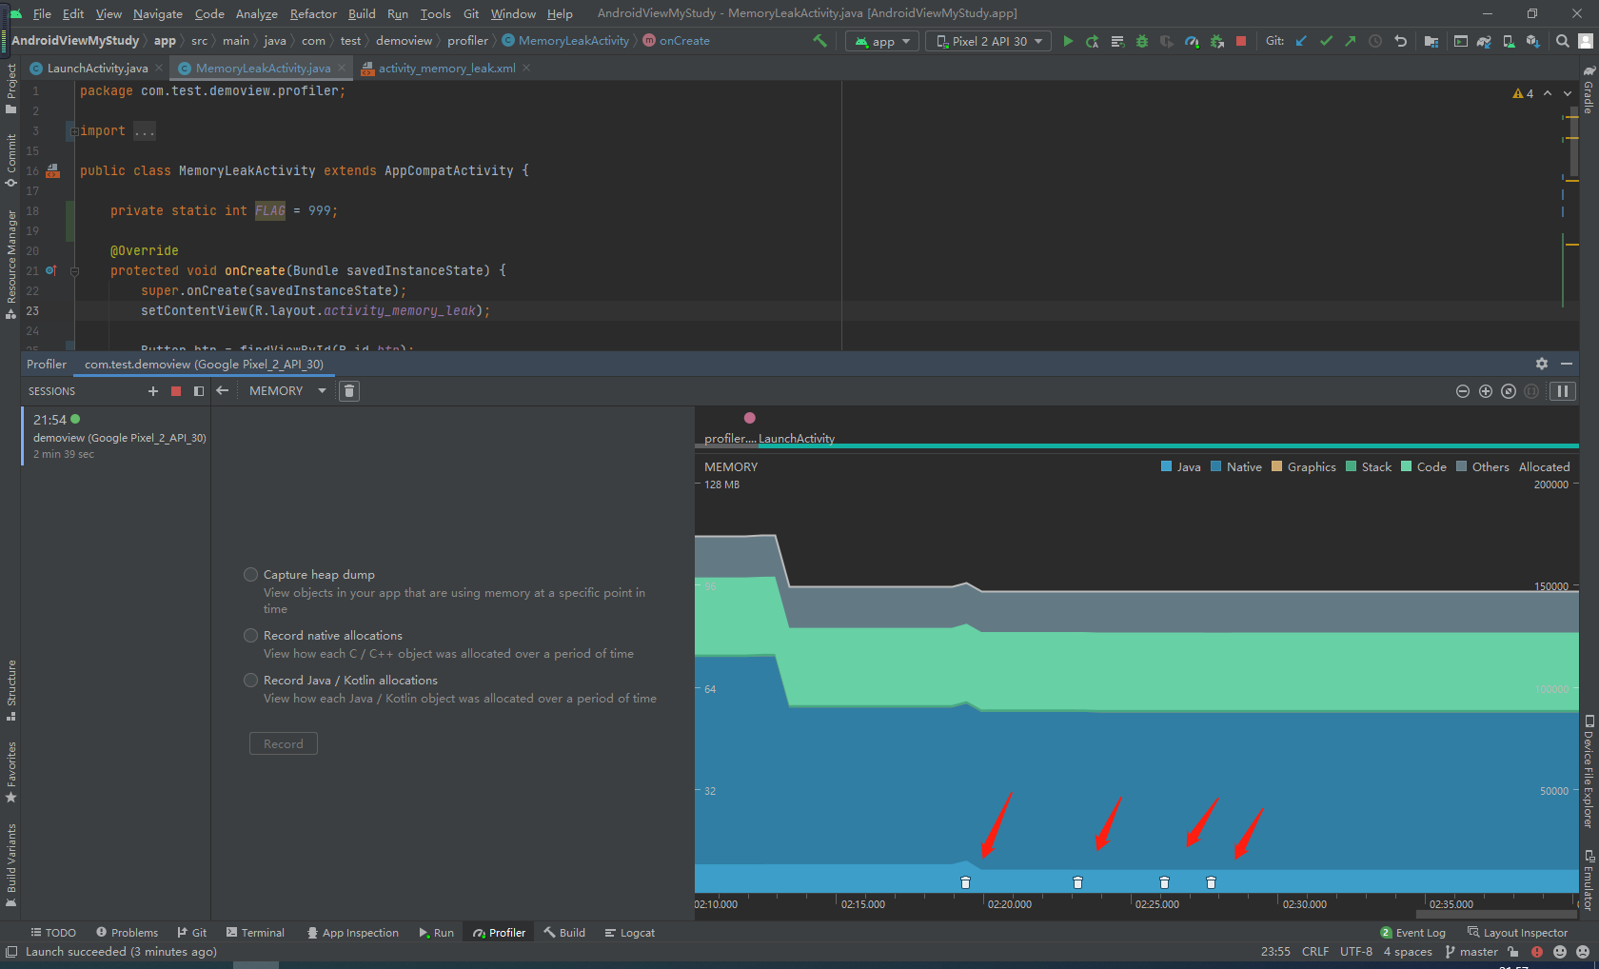Viewport: 1599px width, 969px height.
Task: Open the search everywhere magnifier icon
Action: pos(1562,41)
